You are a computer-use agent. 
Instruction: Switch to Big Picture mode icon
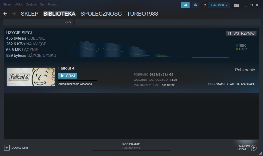click(x=236, y=5)
